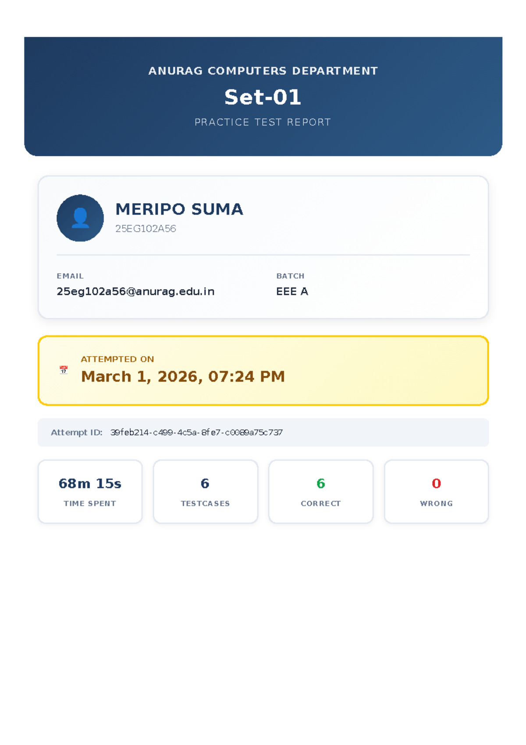526x745 pixels.
Task: Click the Set-01 title heading
Action: (x=263, y=97)
